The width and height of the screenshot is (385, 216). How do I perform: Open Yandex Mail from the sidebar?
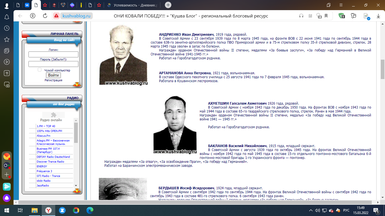(7, 156)
